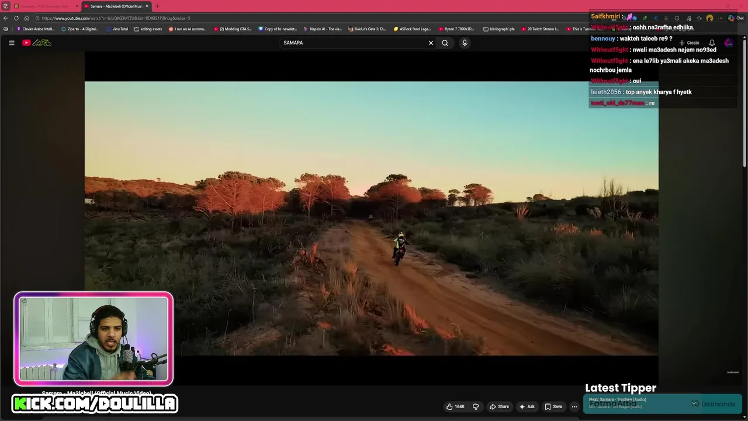Viewport: 748px width, 421px height.
Task: Open YouTube notifications bell
Action: (712, 43)
